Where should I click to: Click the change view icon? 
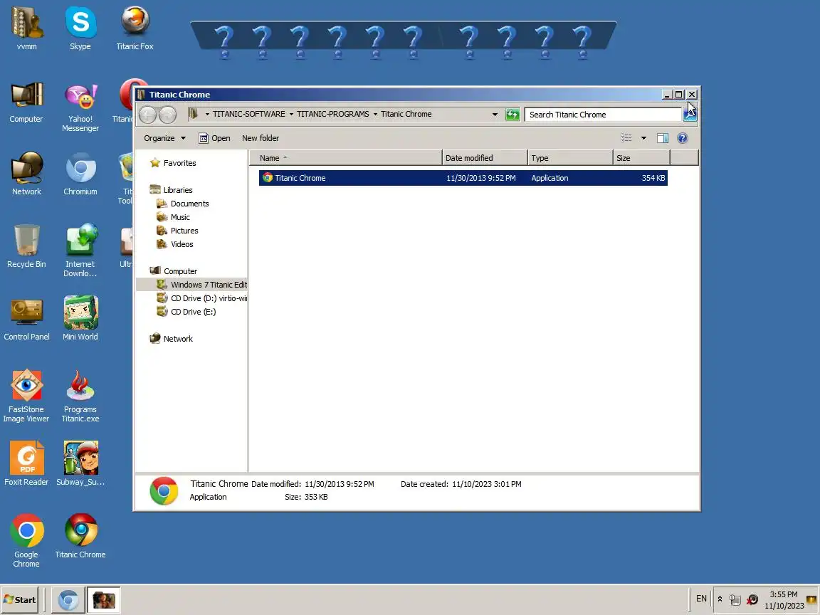626,138
